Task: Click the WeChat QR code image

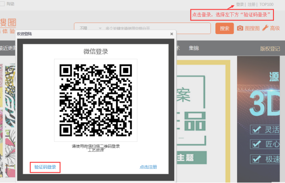Action: 96,100
